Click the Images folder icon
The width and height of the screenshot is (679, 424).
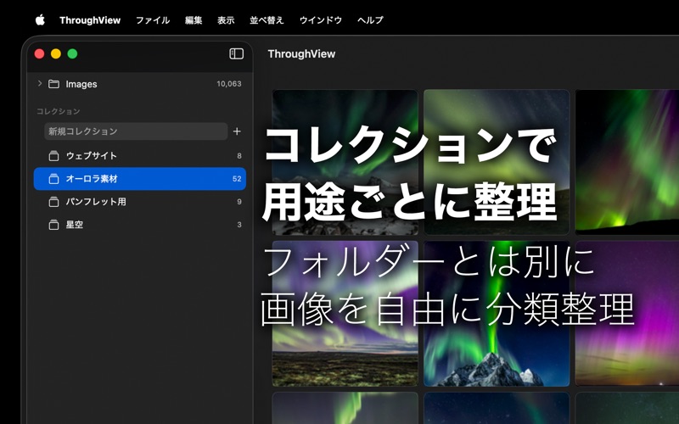(x=53, y=84)
